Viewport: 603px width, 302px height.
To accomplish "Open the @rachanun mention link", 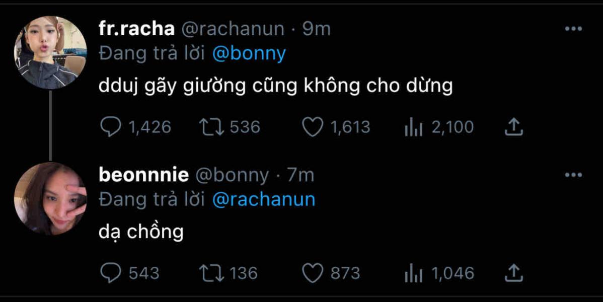I will 264,199.
